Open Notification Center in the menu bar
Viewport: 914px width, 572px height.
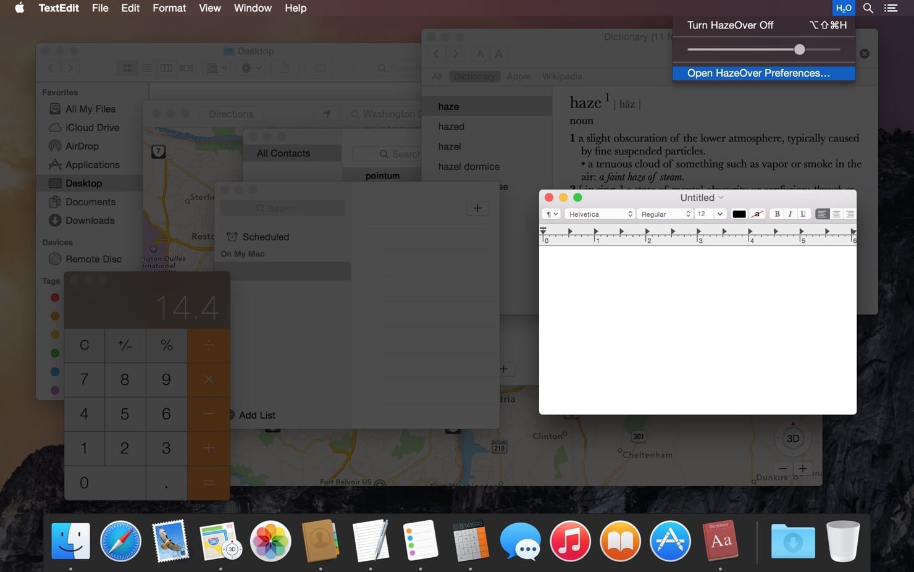(x=891, y=8)
